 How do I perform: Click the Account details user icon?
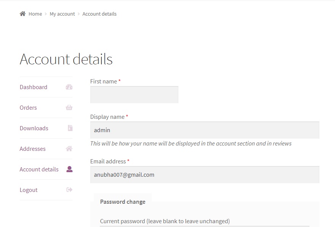(69, 169)
